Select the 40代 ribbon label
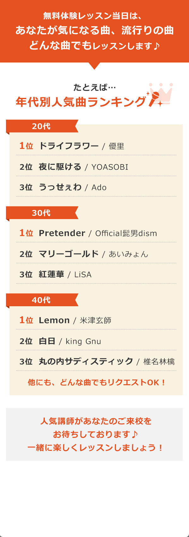Viewport: 189px width, 537px height. (42, 300)
